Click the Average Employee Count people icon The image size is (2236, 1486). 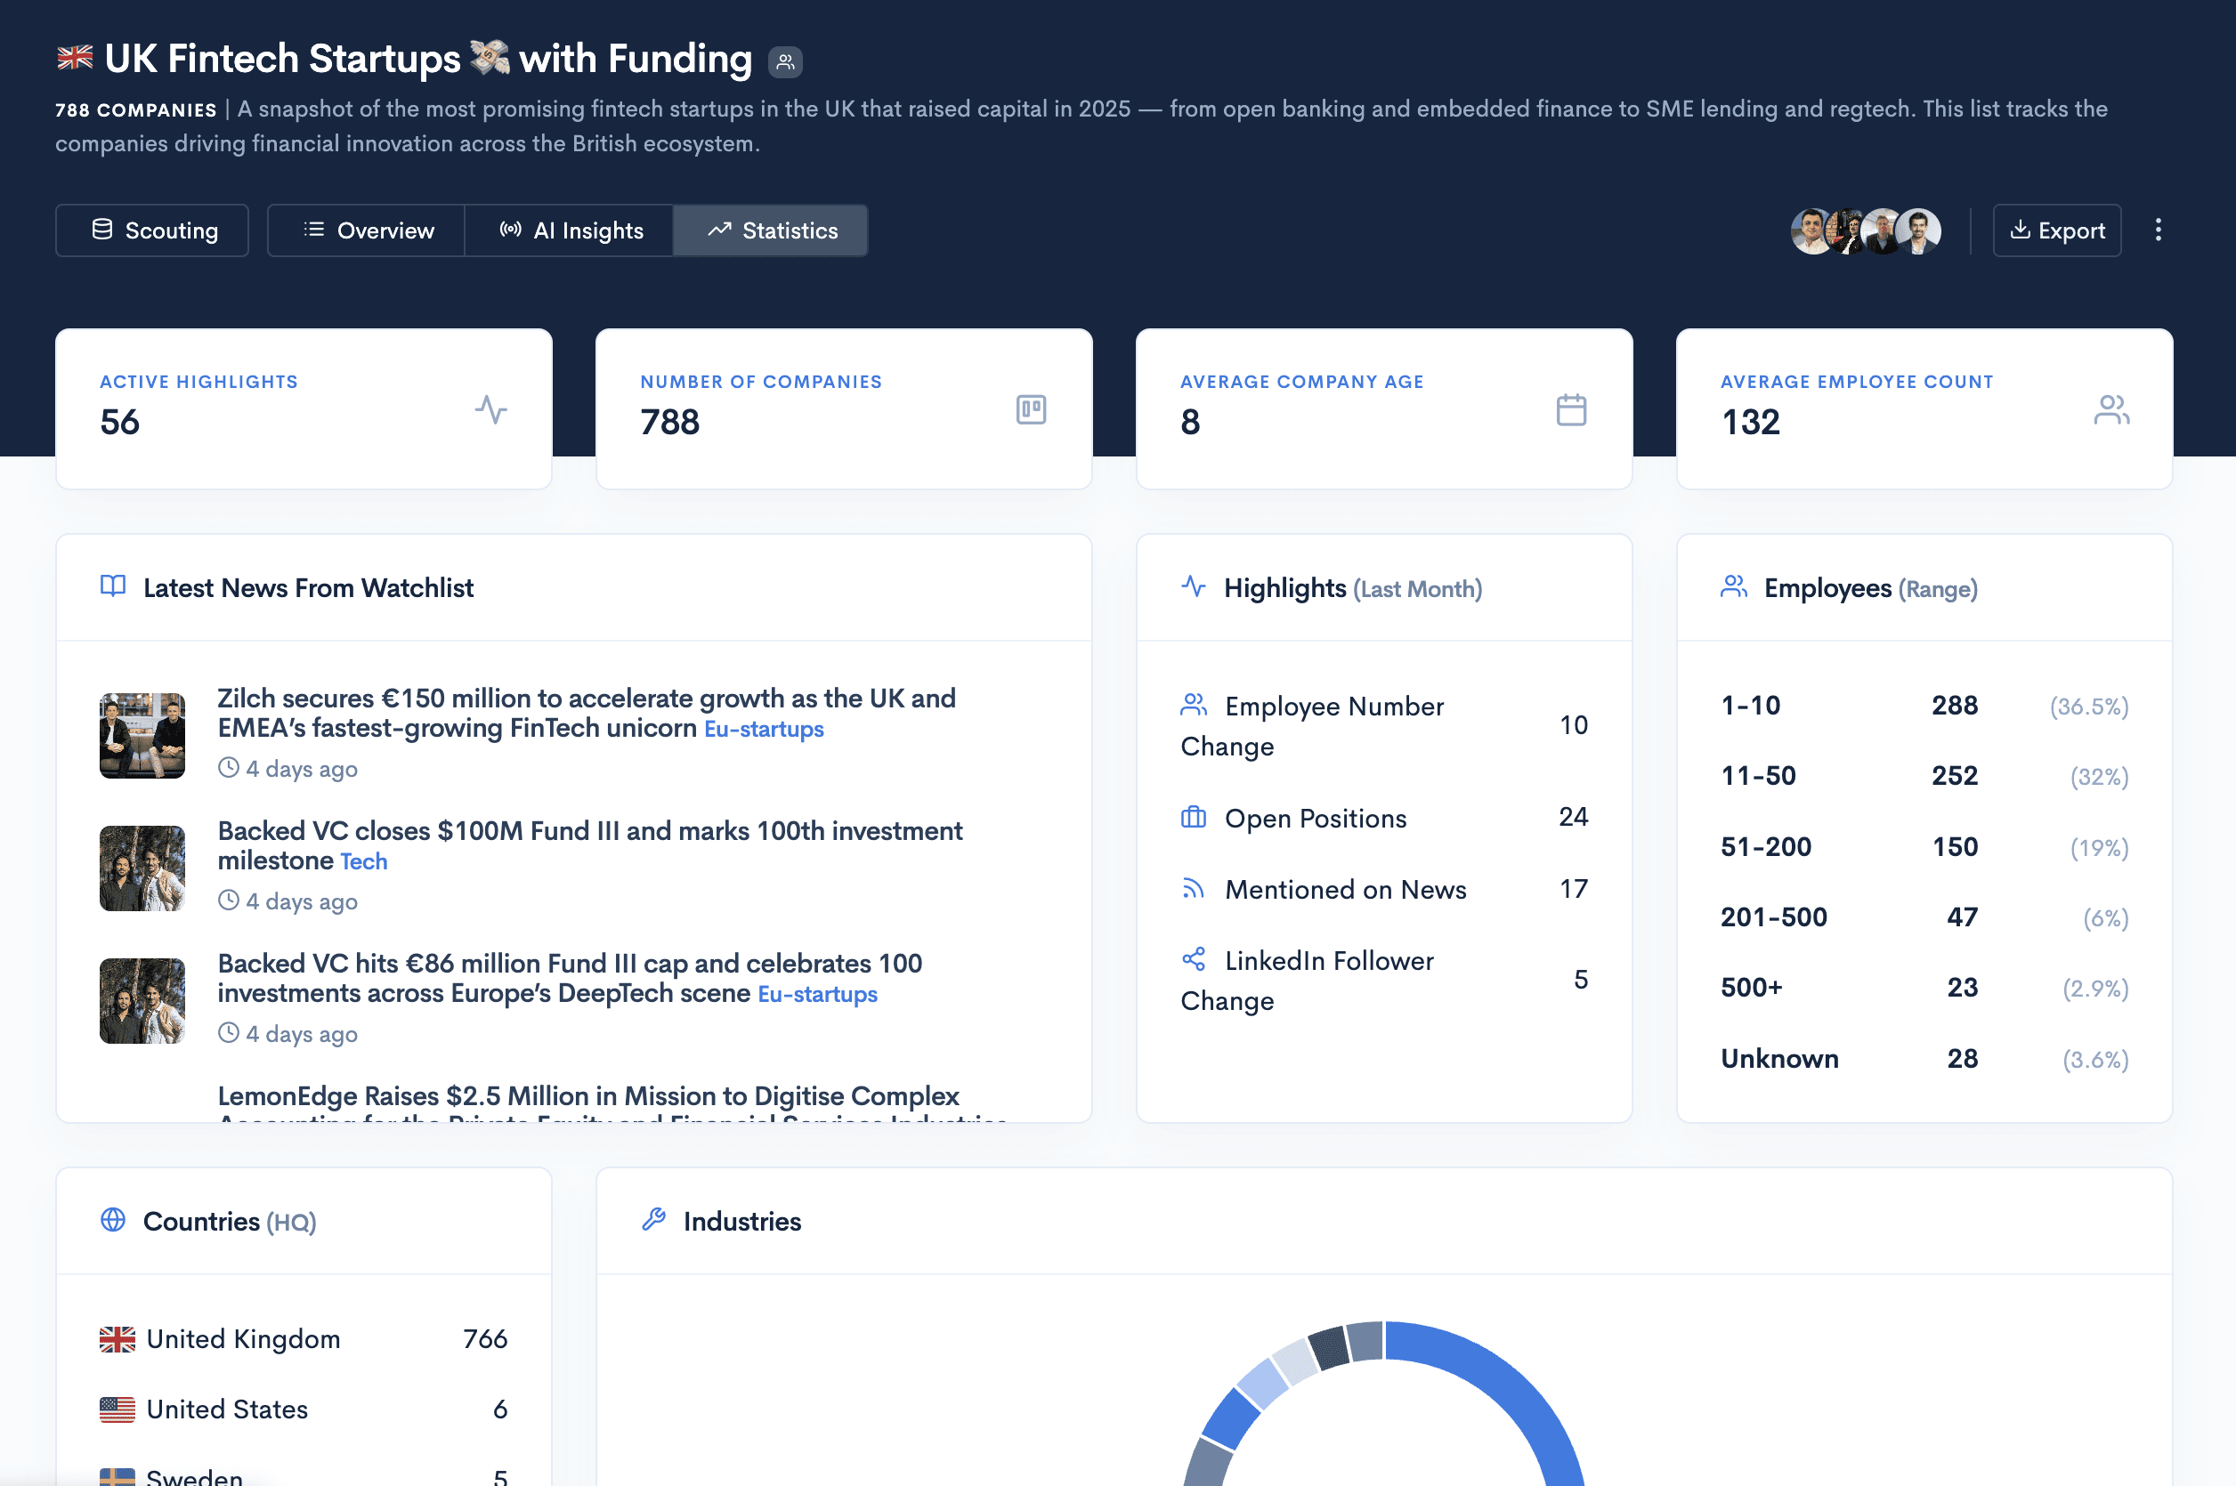click(2110, 409)
